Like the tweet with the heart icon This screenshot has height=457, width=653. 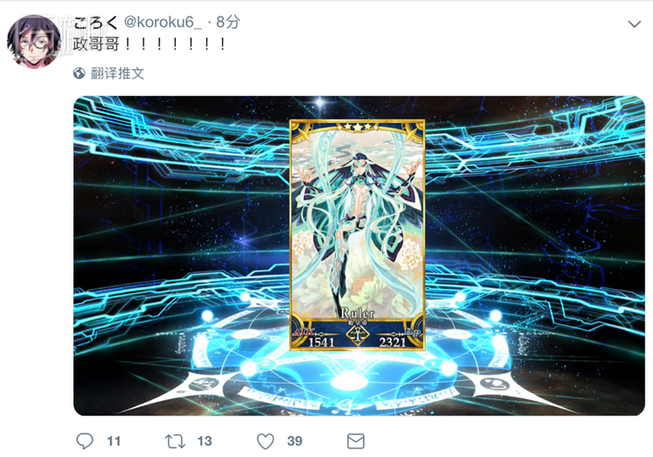point(266,441)
